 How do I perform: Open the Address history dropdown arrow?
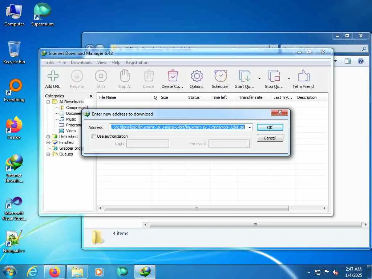pyautogui.click(x=250, y=128)
